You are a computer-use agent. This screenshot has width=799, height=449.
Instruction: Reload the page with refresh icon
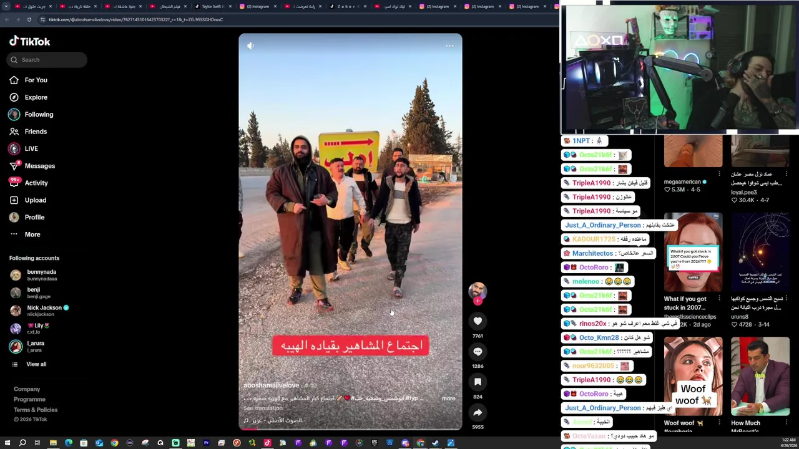[x=29, y=19]
